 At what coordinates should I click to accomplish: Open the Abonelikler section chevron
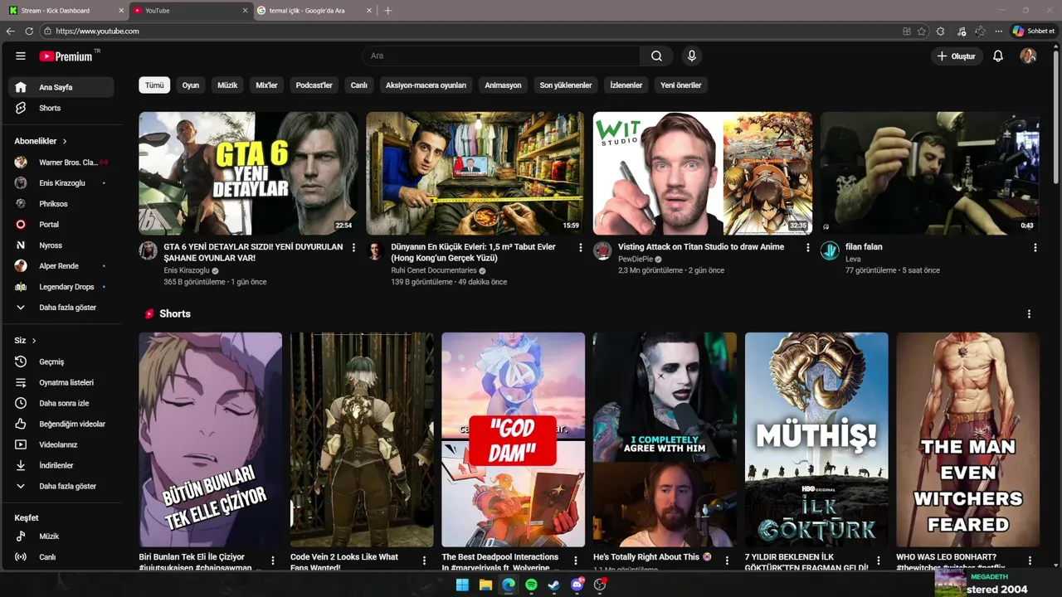click(65, 141)
